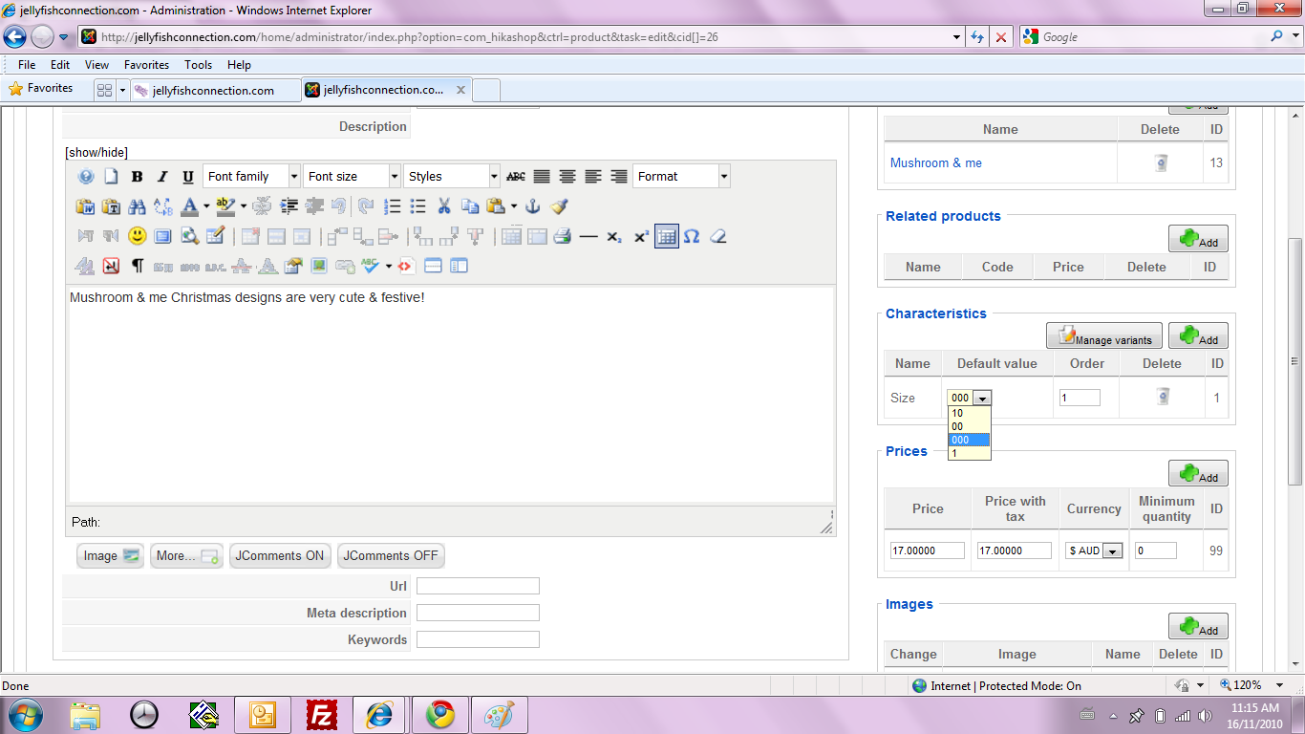Image resolution: width=1305 pixels, height=734 pixels.
Task: Click the Insert image icon in the bottom toolbar row
Action: pos(319,266)
